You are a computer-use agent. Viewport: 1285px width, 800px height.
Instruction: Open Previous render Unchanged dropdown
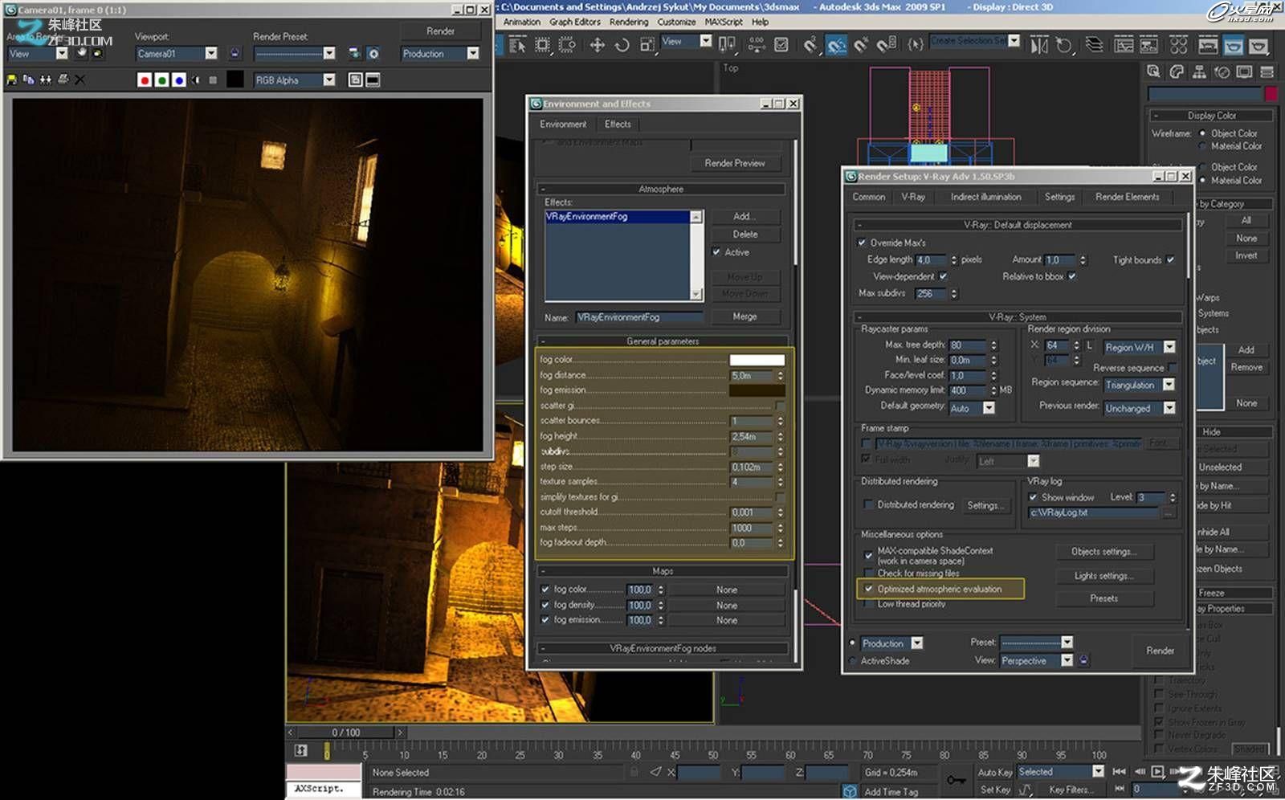point(1140,408)
